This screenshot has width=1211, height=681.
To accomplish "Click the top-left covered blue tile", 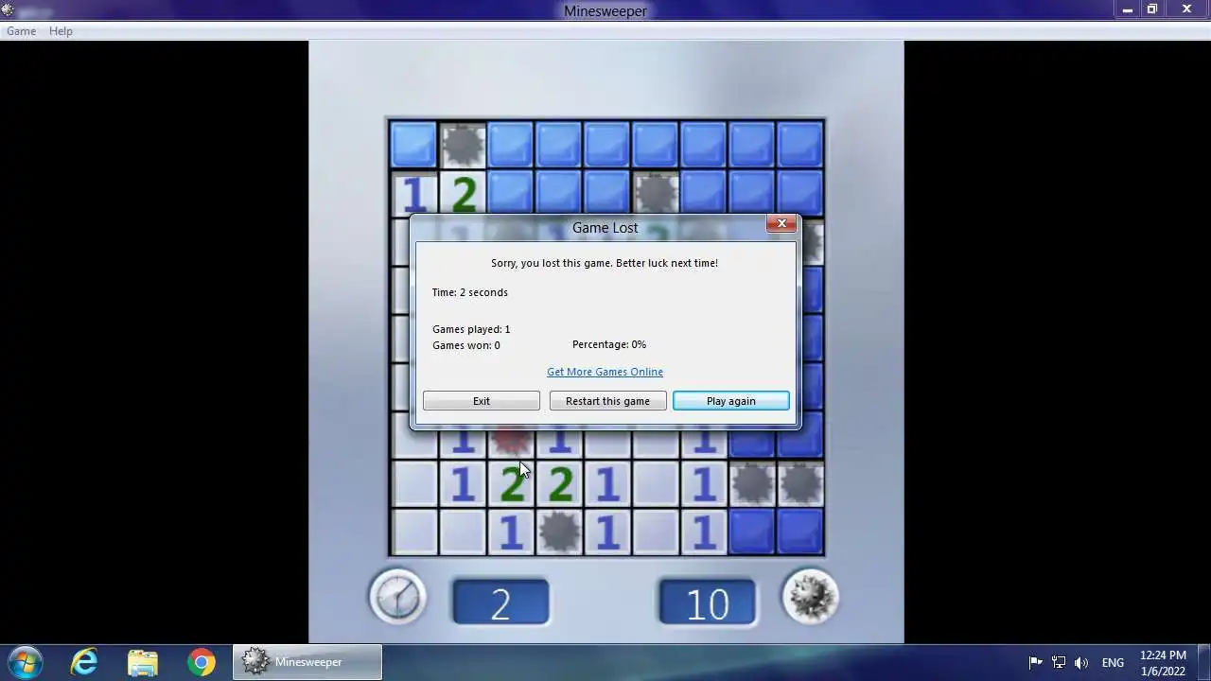I will pos(413,145).
